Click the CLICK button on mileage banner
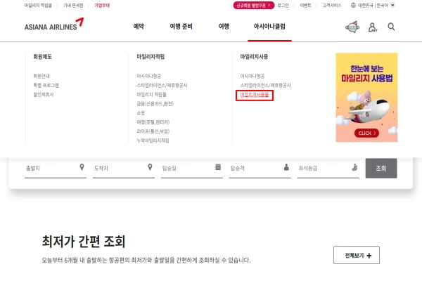The image size is (422, 281). coord(366,133)
